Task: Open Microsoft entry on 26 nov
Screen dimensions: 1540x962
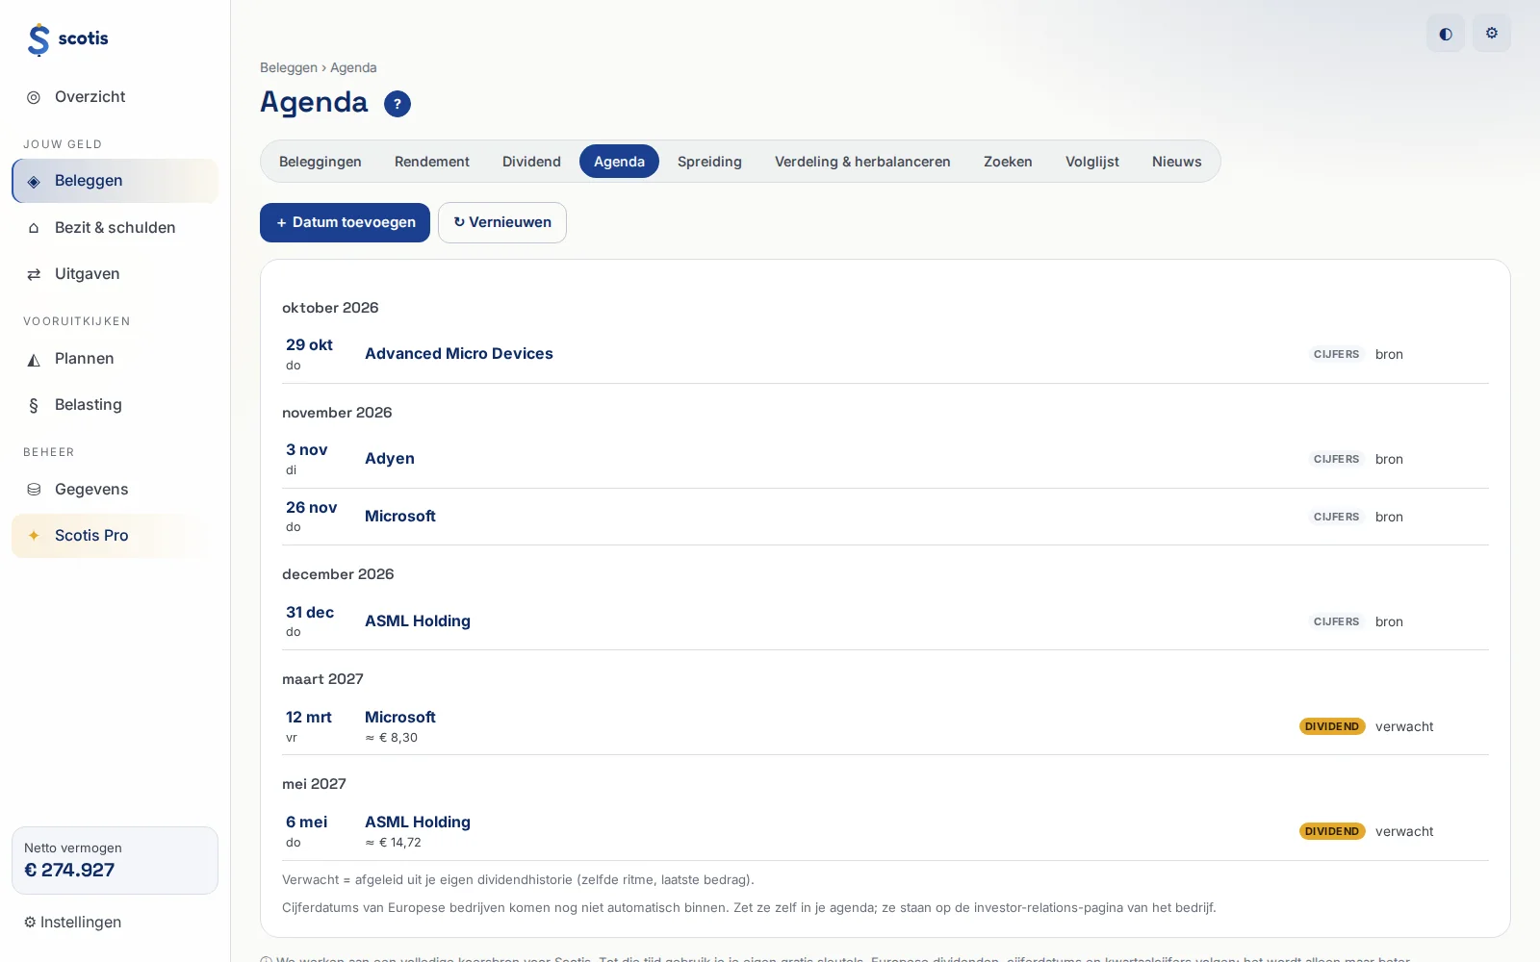Action: (x=400, y=517)
